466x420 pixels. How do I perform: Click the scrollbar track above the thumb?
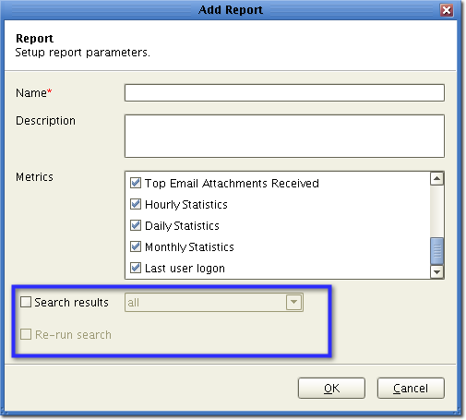pyautogui.click(x=436, y=211)
